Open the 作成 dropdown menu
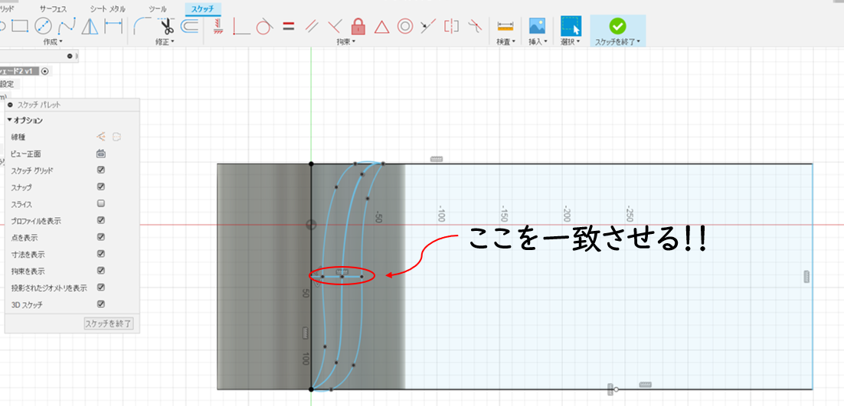 click(52, 41)
